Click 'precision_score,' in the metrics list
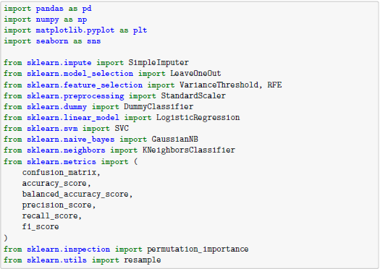 click(x=59, y=205)
